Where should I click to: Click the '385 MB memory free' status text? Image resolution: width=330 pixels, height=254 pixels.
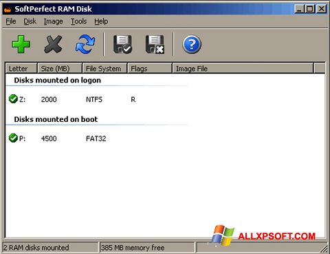point(133,248)
